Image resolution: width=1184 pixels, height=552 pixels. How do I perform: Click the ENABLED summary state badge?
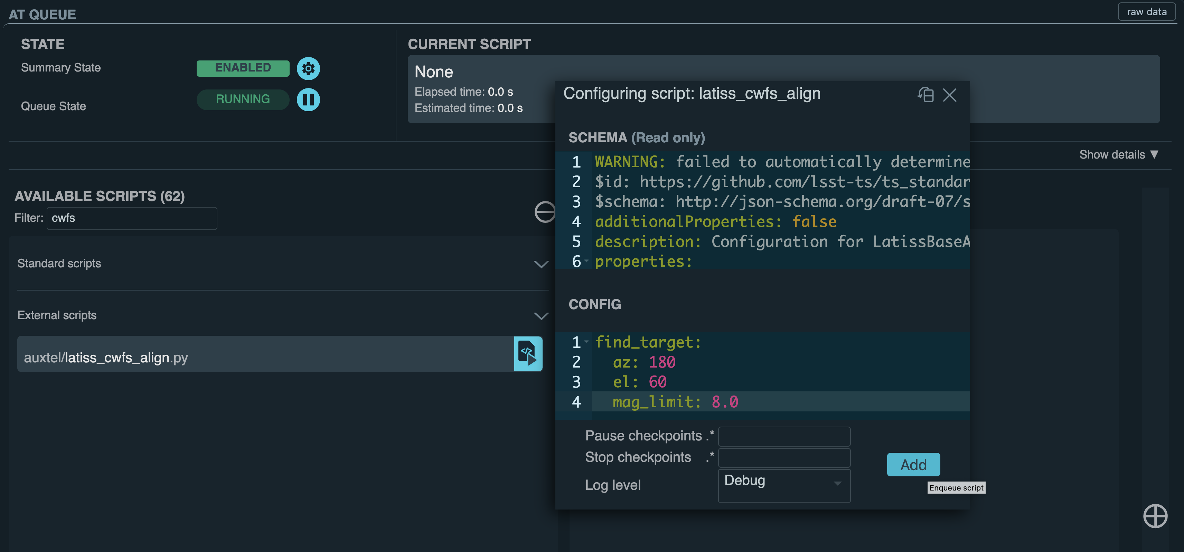tap(243, 68)
